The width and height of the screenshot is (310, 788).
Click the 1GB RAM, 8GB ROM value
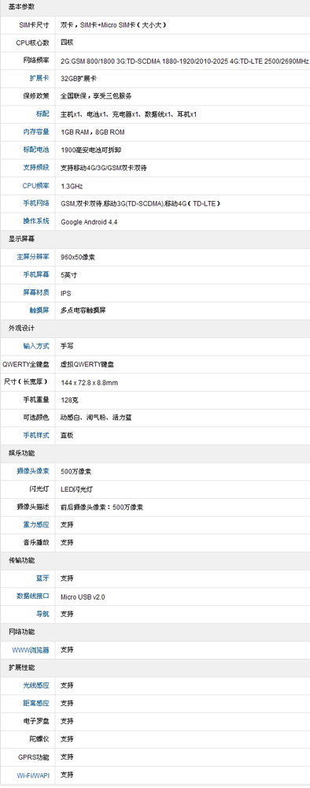click(x=93, y=132)
